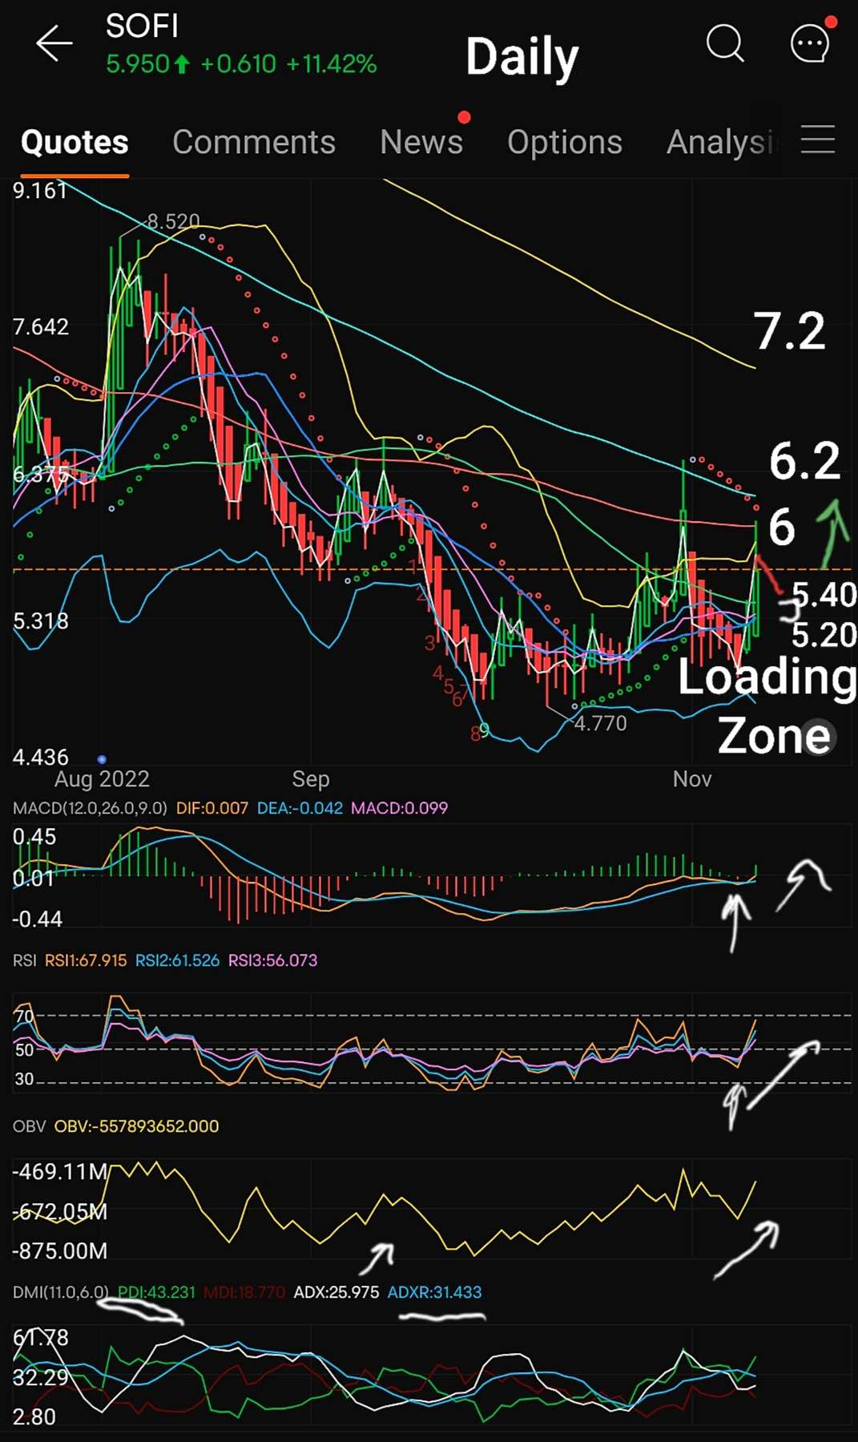Tap the DEA:-0.042 value
Image resolution: width=858 pixels, height=1442 pixels.
coord(300,808)
